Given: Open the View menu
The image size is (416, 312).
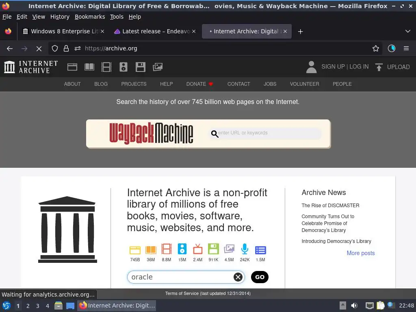Looking at the screenshot, I should pyautogui.click(x=39, y=17).
